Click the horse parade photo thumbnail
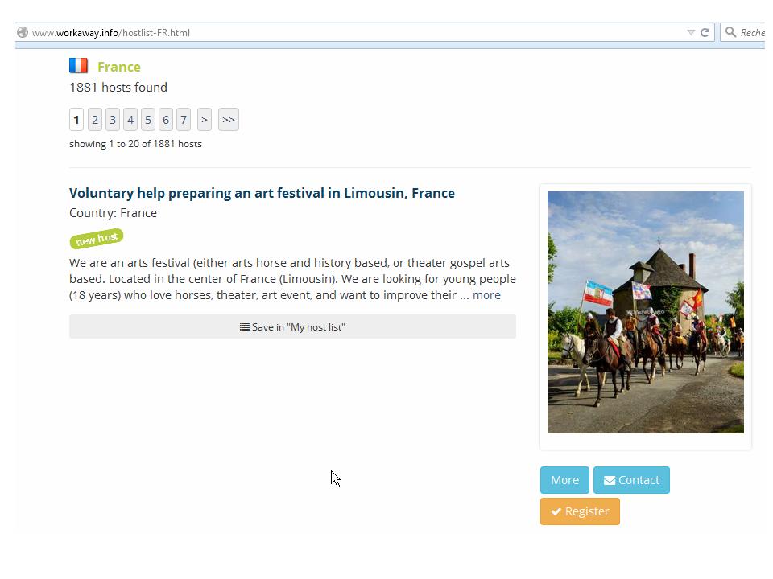This screenshot has height=579, width=773. (x=646, y=313)
